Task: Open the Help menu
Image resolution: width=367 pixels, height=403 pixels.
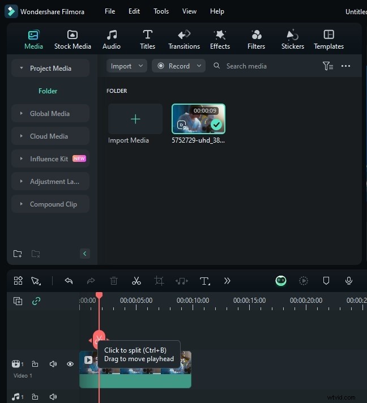Action: pyautogui.click(x=217, y=11)
